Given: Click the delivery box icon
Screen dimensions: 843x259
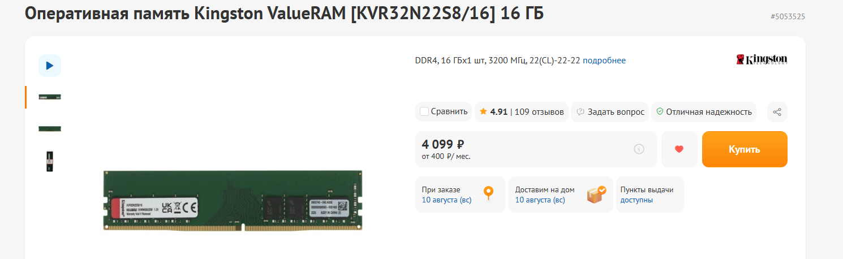Looking at the screenshot, I should pos(596,194).
